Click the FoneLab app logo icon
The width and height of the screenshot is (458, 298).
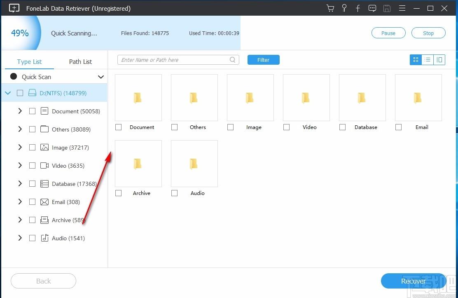click(14, 8)
